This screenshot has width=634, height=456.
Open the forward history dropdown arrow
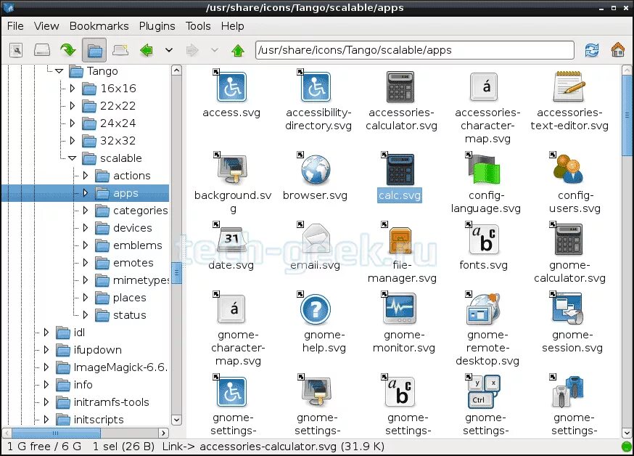coord(215,50)
